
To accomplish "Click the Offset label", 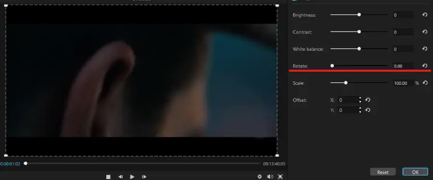I will tap(300, 100).
